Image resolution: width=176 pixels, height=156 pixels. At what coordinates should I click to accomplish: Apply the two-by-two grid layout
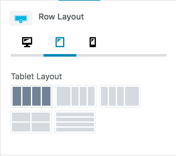(31, 122)
